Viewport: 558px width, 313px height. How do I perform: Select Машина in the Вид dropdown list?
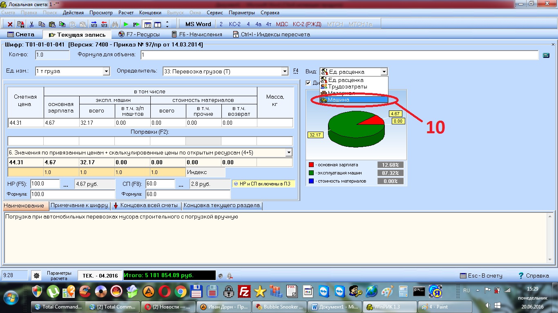click(x=354, y=99)
